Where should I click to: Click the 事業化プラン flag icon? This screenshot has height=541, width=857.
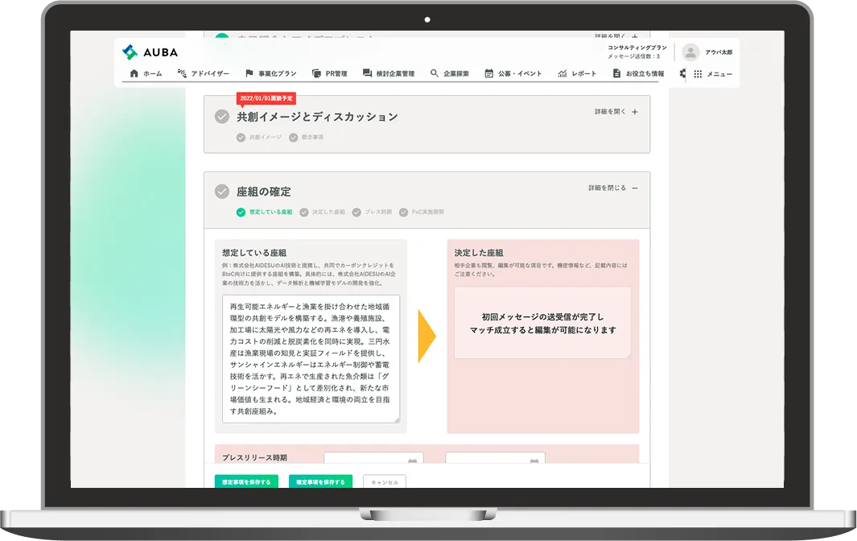[x=249, y=73]
